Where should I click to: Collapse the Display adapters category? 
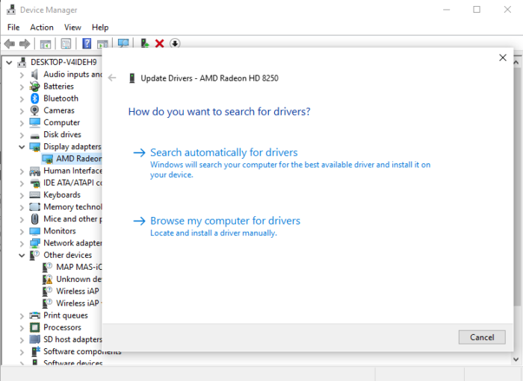point(22,147)
